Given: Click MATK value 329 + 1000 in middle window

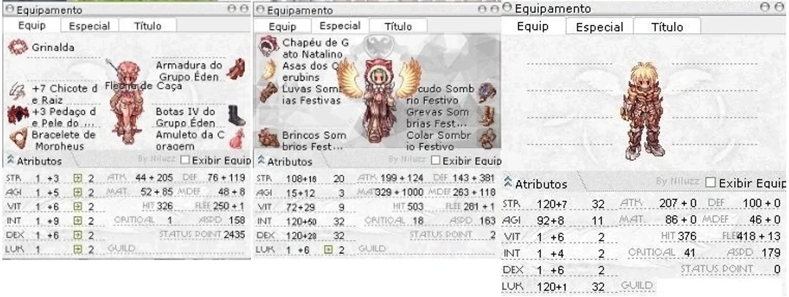Looking at the screenshot, I should click(400, 192).
